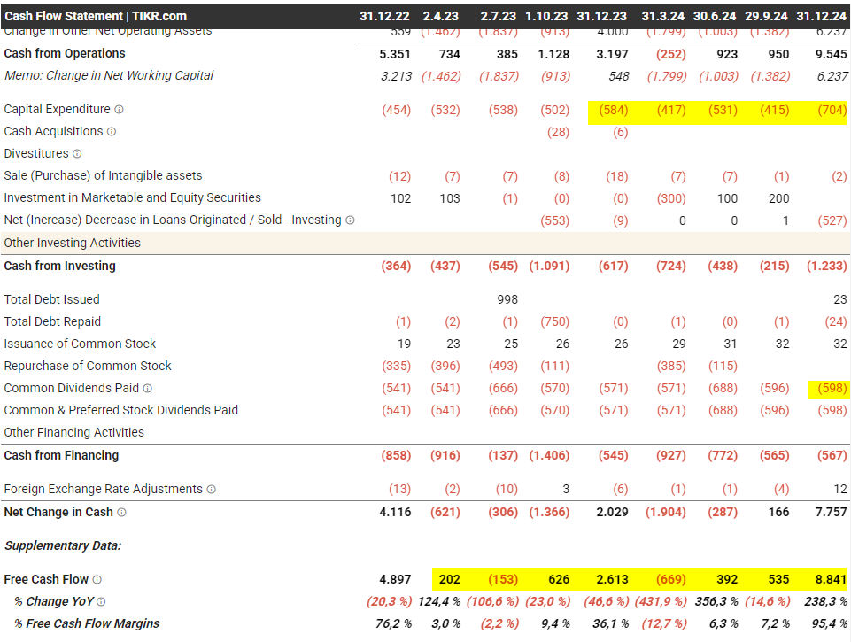Click Repurchase of Common Stock value (493)

click(x=503, y=367)
